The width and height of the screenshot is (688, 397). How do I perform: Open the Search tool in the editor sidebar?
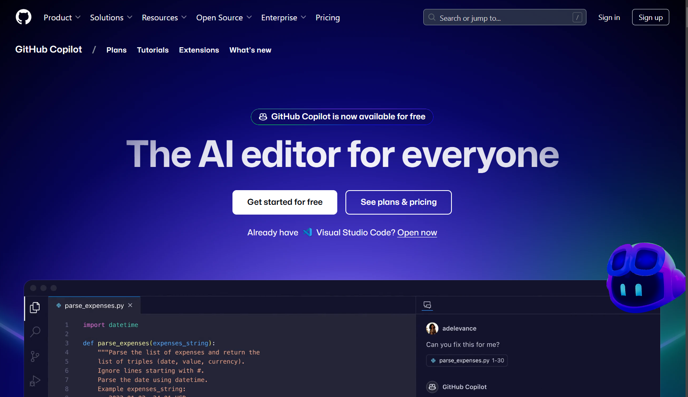35,332
